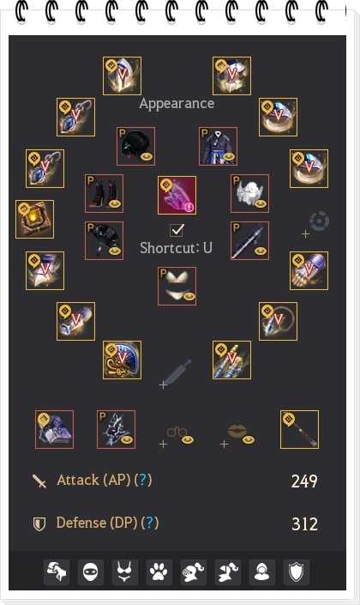Select the blue fan weapon slot
This screenshot has height=605, width=360.
(123, 360)
